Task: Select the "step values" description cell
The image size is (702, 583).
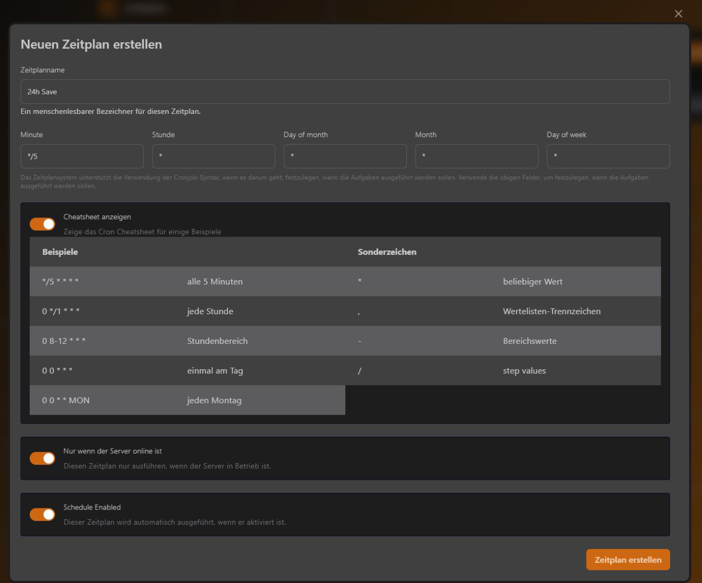Action: click(x=524, y=371)
